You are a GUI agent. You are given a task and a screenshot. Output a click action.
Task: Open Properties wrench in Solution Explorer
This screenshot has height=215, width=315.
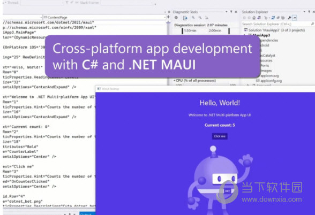point(289,18)
